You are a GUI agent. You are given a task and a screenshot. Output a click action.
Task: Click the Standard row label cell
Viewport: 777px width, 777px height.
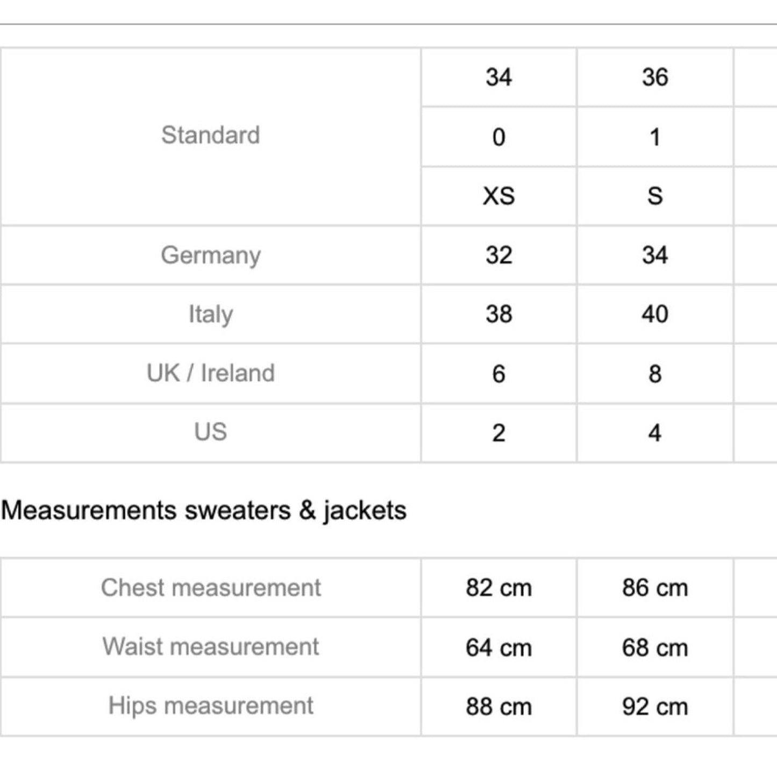coord(210,136)
